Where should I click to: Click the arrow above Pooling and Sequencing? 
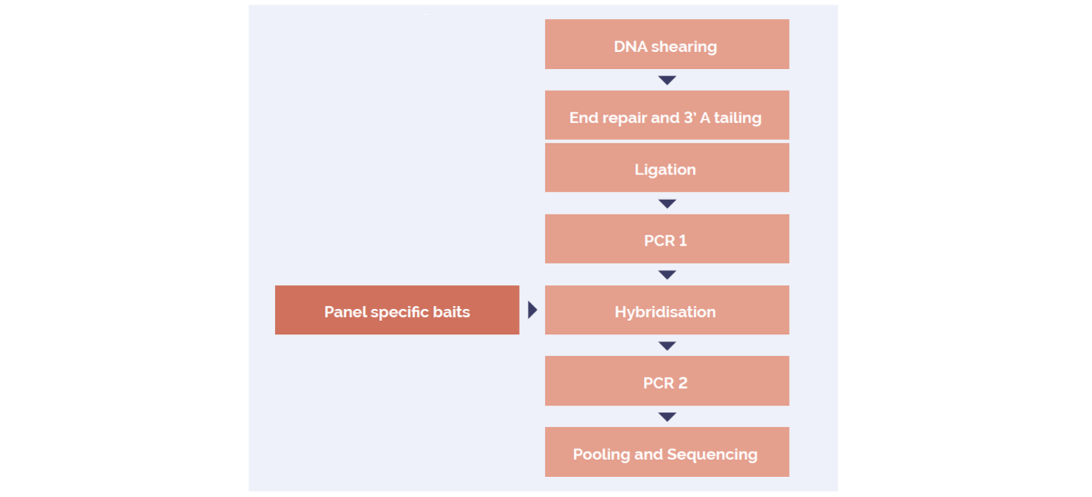coord(667,417)
